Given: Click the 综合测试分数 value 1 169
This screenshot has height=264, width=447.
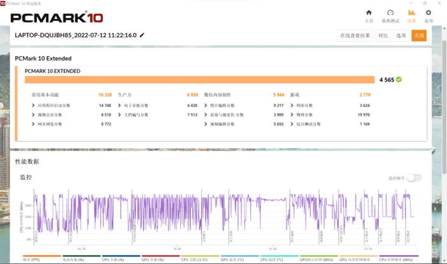Looking at the screenshot, I should [365, 124].
